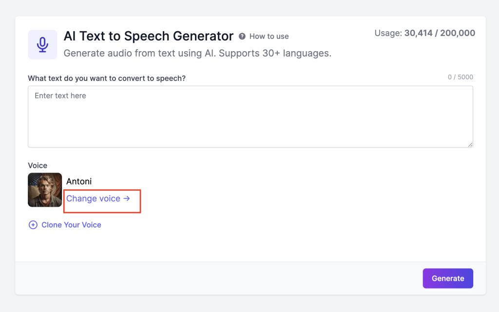Click the 0 / 5000 character counter
The width and height of the screenshot is (499, 312).
[460, 77]
